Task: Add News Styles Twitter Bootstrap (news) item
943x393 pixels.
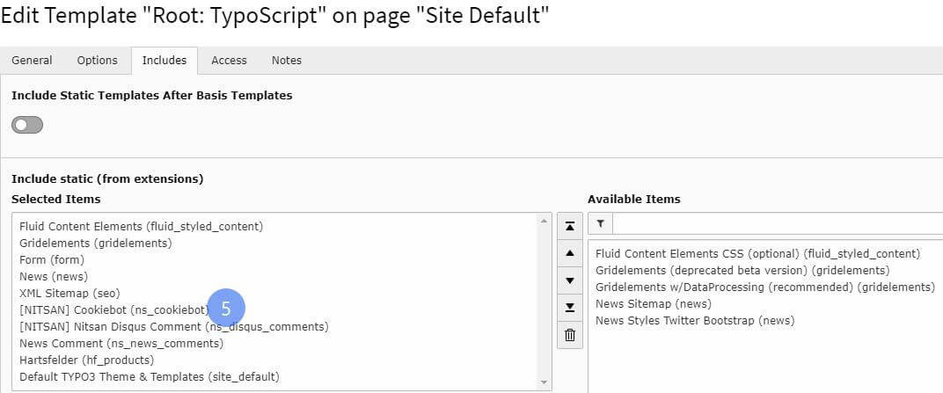Action: [695, 320]
